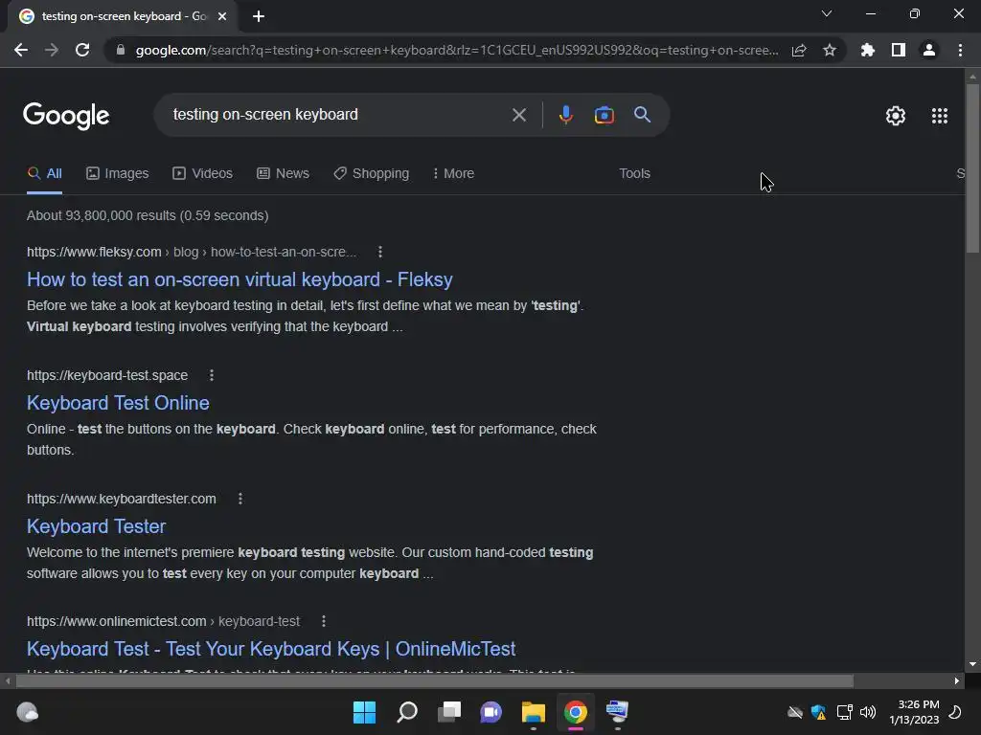Screen dimensions: 981x735
Task: Open the Keyboard Test Online result
Action: [118, 403]
